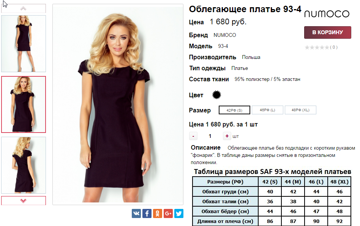Increase quantity with plus button
Image resolution: width=360 pixels, height=226 pixels.
[x=227, y=136]
